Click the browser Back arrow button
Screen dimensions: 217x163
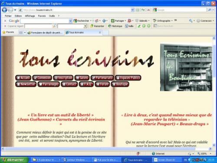4,10
